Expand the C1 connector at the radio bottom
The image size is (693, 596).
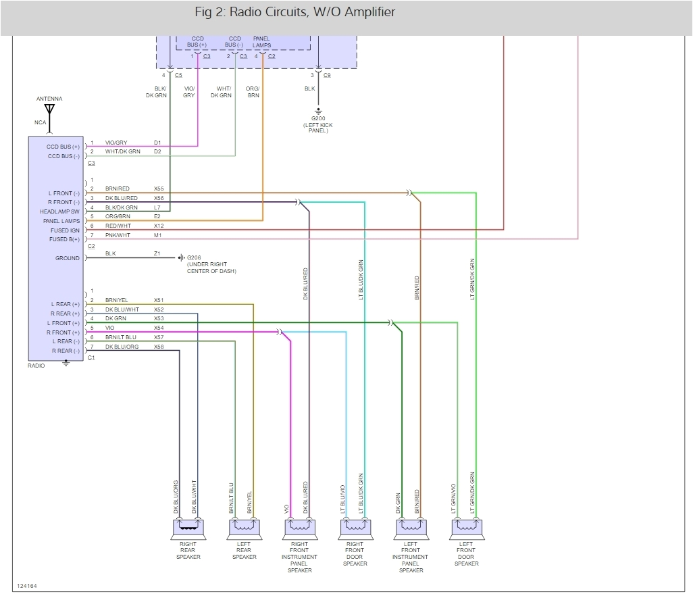point(91,357)
